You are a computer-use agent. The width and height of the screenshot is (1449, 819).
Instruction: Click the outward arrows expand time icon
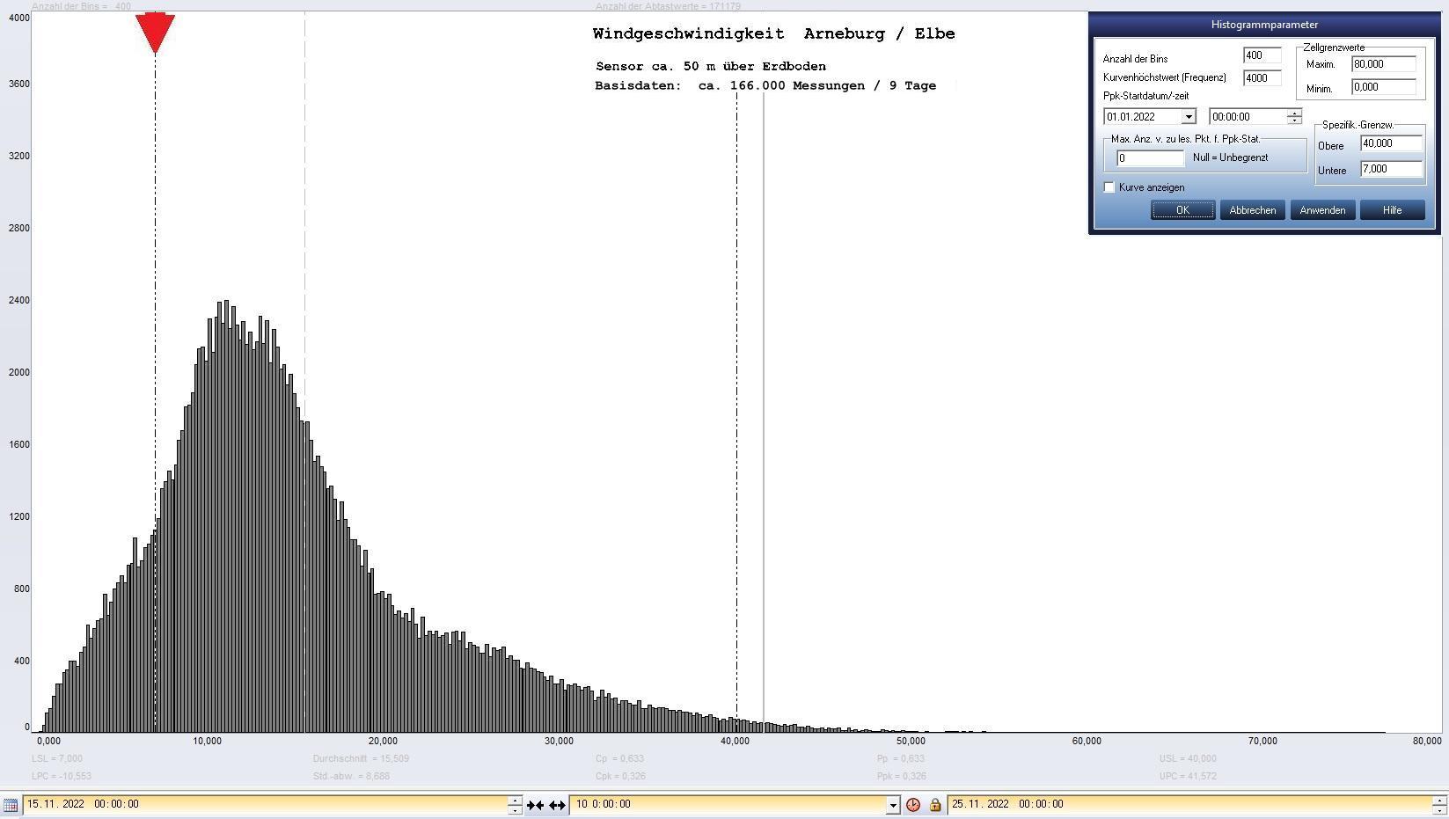558,805
